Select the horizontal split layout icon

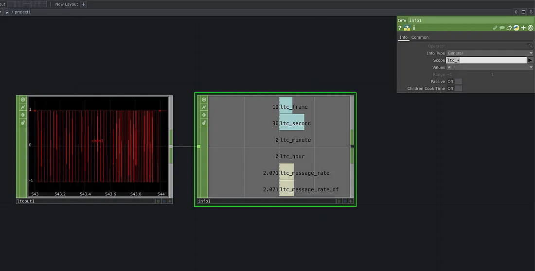tap(27, 4)
